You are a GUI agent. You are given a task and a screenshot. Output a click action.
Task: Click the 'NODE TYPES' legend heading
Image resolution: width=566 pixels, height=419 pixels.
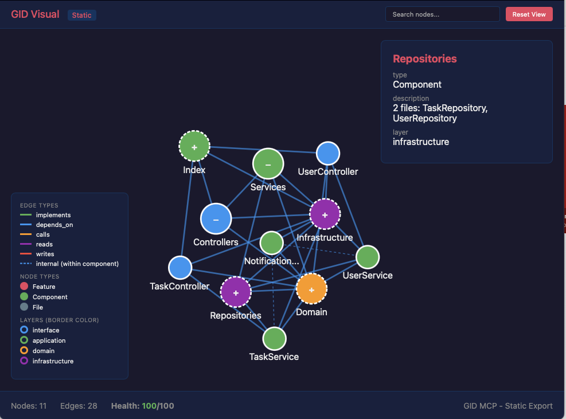point(40,276)
